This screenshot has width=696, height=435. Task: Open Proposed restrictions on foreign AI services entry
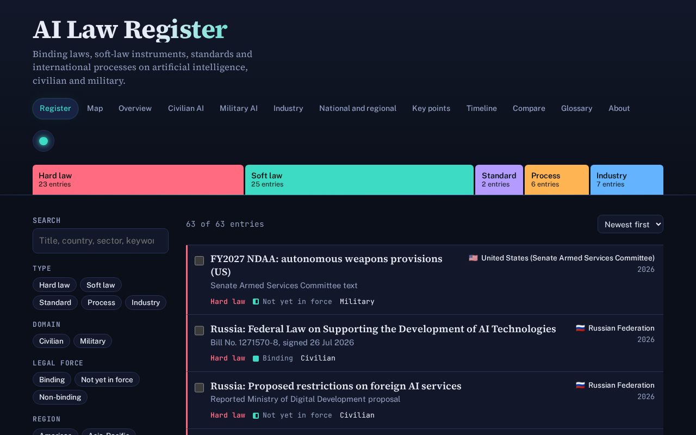click(x=336, y=386)
